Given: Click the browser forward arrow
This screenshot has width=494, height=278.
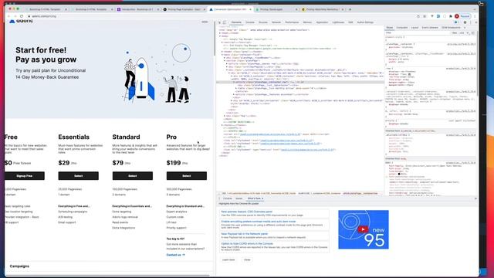Looking at the screenshot, I should click(x=15, y=16).
